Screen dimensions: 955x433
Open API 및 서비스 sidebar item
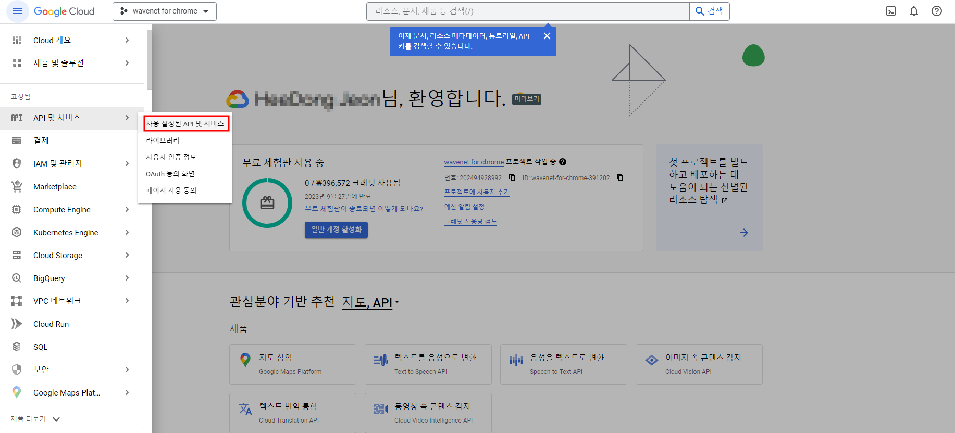tap(72, 118)
